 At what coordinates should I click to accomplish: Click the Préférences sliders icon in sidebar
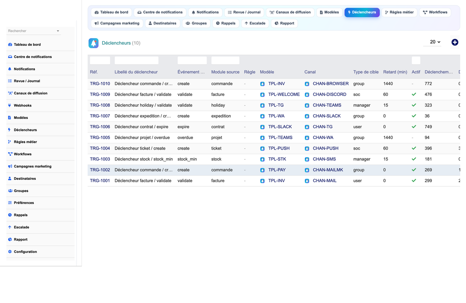[10, 203]
